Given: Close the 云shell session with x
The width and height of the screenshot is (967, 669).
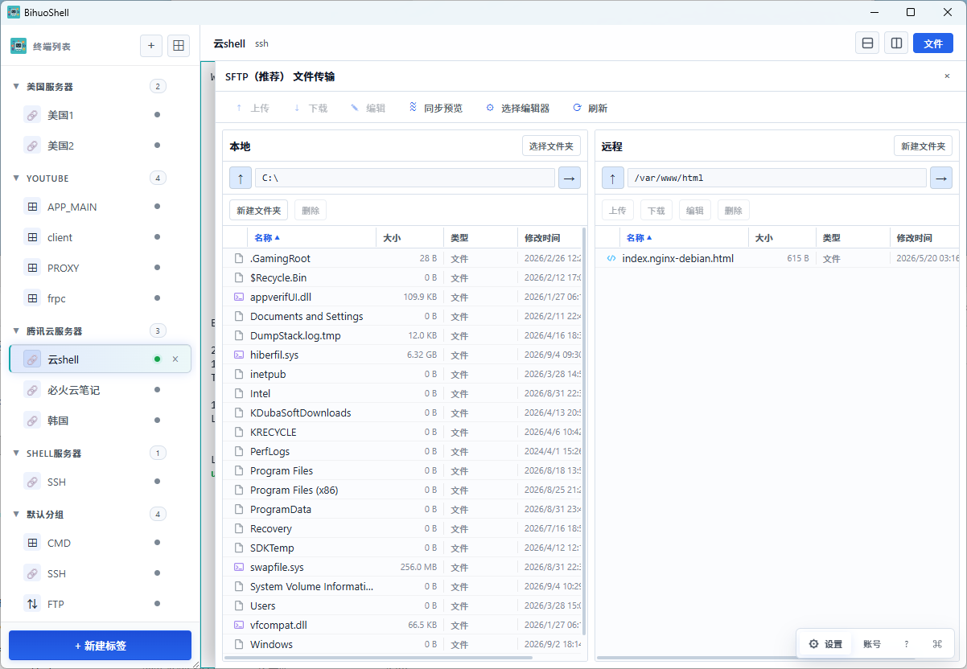Looking at the screenshot, I should tap(175, 359).
